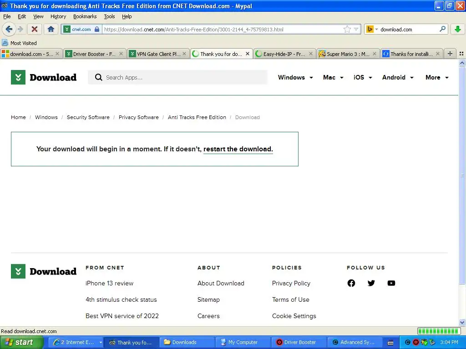Open Privacy Software breadcrumb link

tap(138, 117)
